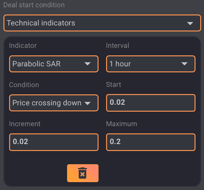Delete the indicator with the trash icon
This screenshot has width=204, height=190.
coord(82,173)
